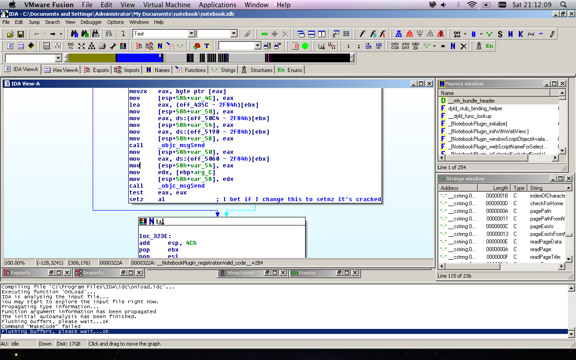Image resolution: width=576 pixels, height=360 pixels.
Task: Restore the minimized Exports window
Action: (52, 273)
